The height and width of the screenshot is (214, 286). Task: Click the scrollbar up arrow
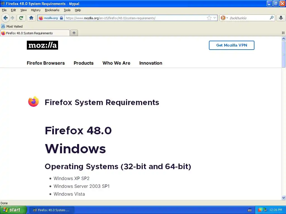coord(283,38)
